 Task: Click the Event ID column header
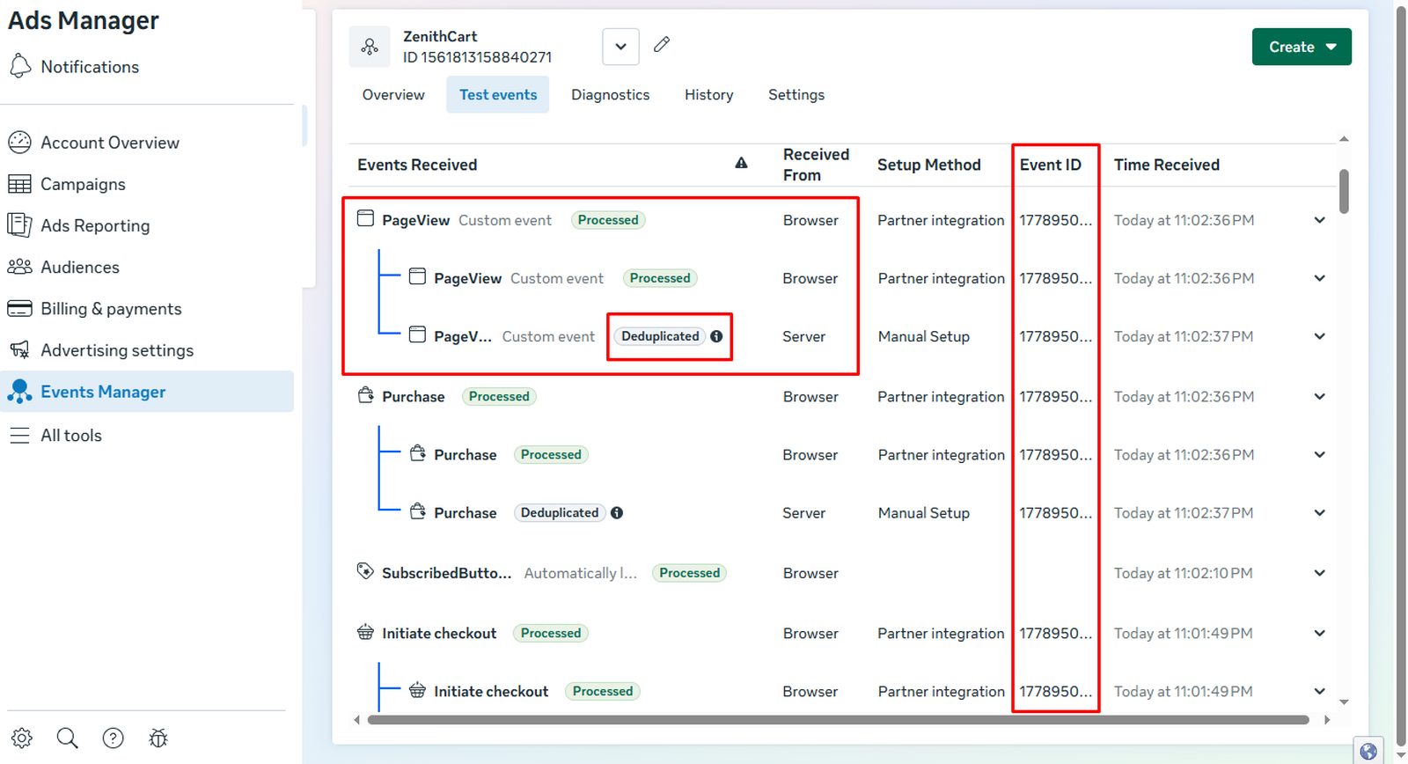pos(1051,165)
